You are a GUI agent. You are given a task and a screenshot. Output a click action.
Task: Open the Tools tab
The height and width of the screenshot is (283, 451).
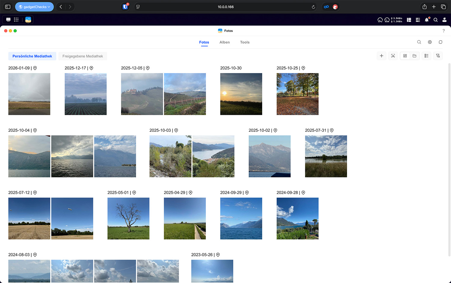(x=244, y=42)
